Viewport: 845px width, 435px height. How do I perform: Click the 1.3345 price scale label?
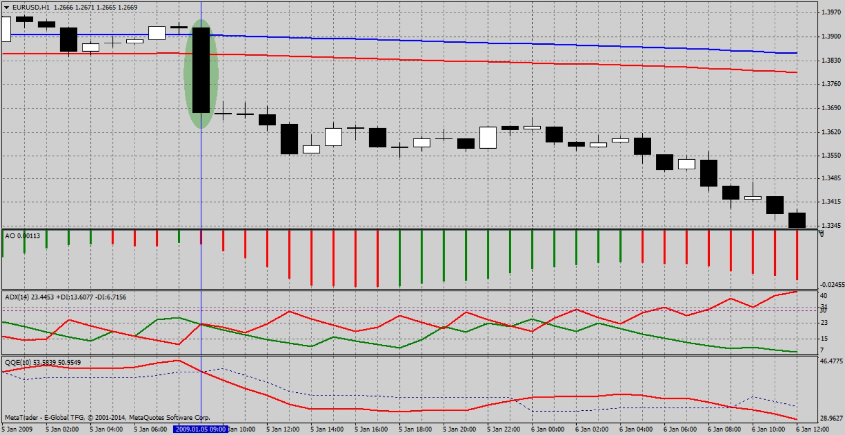point(831,226)
